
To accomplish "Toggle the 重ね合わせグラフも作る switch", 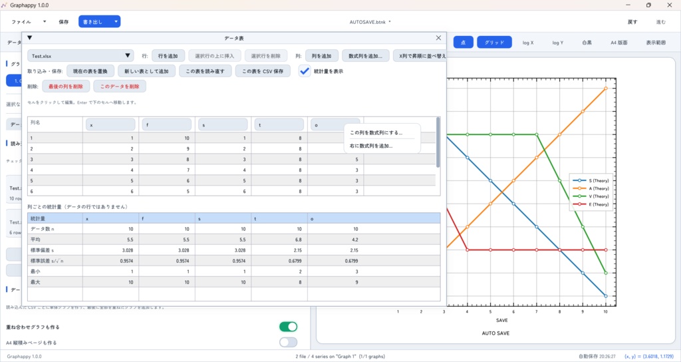I will point(289,326).
